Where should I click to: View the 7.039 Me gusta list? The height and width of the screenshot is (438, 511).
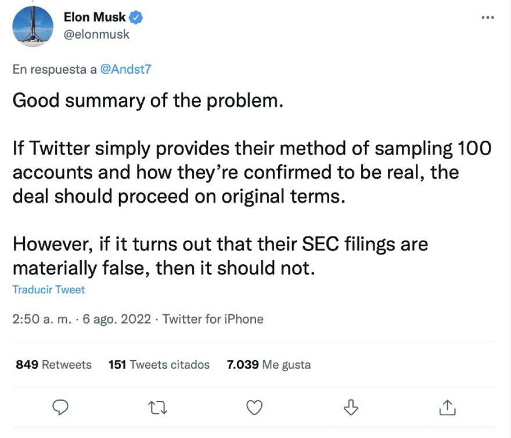tap(268, 365)
